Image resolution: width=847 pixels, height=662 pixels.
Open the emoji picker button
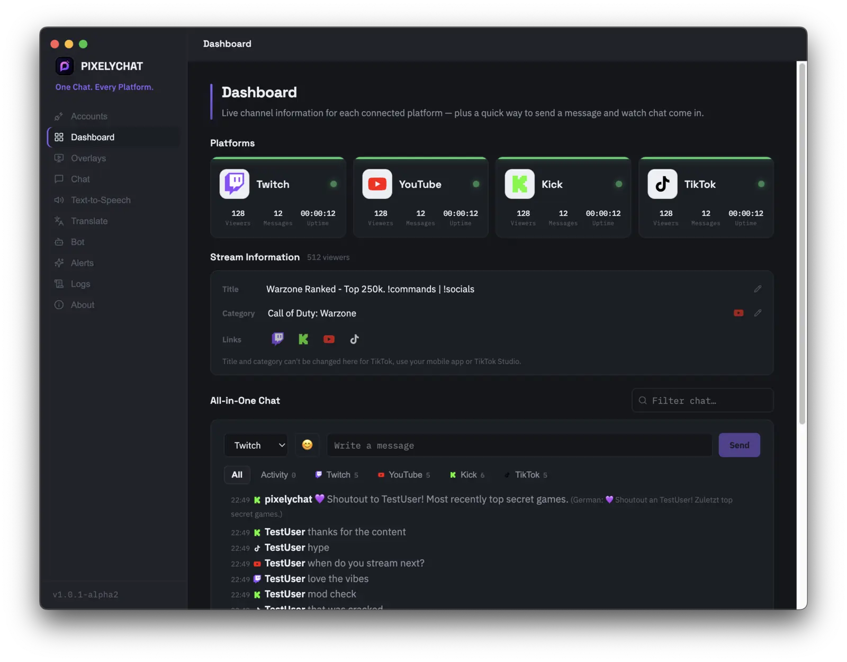coord(307,445)
